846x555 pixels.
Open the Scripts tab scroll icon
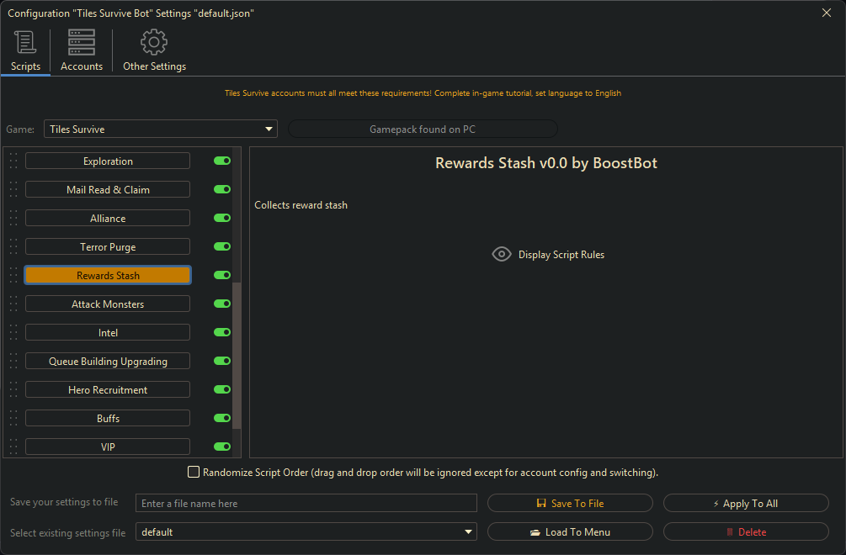[25, 42]
